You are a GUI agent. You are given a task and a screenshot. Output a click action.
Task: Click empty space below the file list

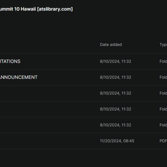click(83, 158)
